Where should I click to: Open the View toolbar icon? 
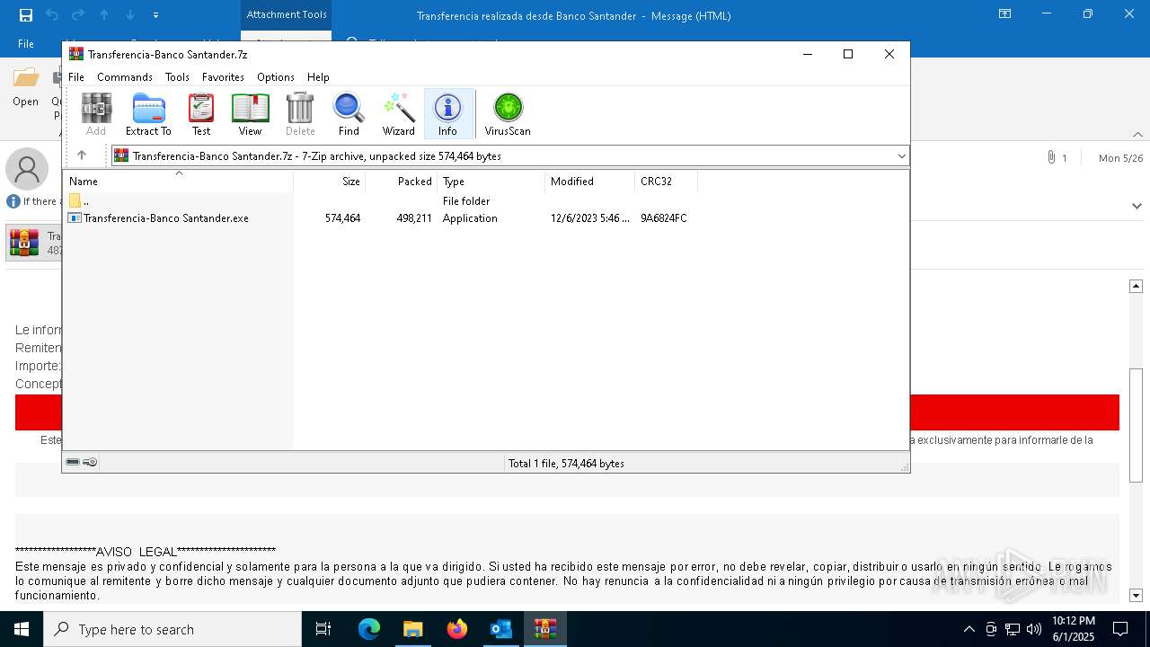pyautogui.click(x=250, y=114)
